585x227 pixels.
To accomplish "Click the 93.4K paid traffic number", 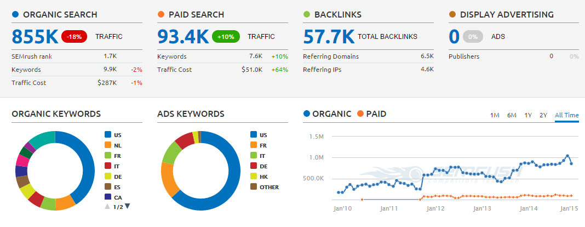I will (183, 37).
